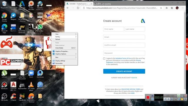The image size is (188, 106).
Task: Click into the Email field
Action: pyautogui.click(x=124, y=37)
